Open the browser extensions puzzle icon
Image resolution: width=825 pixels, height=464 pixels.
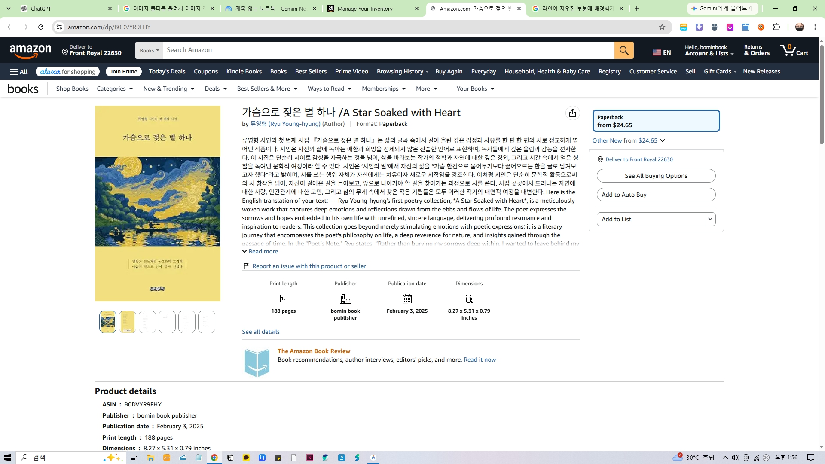[x=776, y=27]
